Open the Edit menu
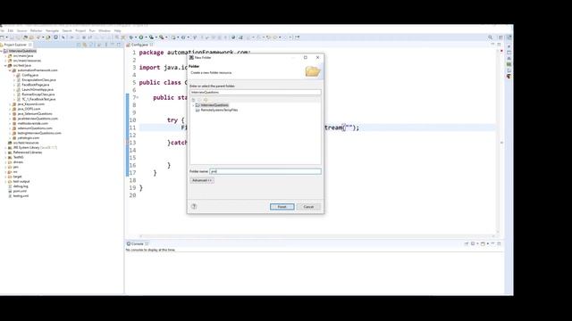 [x=11, y=31]
